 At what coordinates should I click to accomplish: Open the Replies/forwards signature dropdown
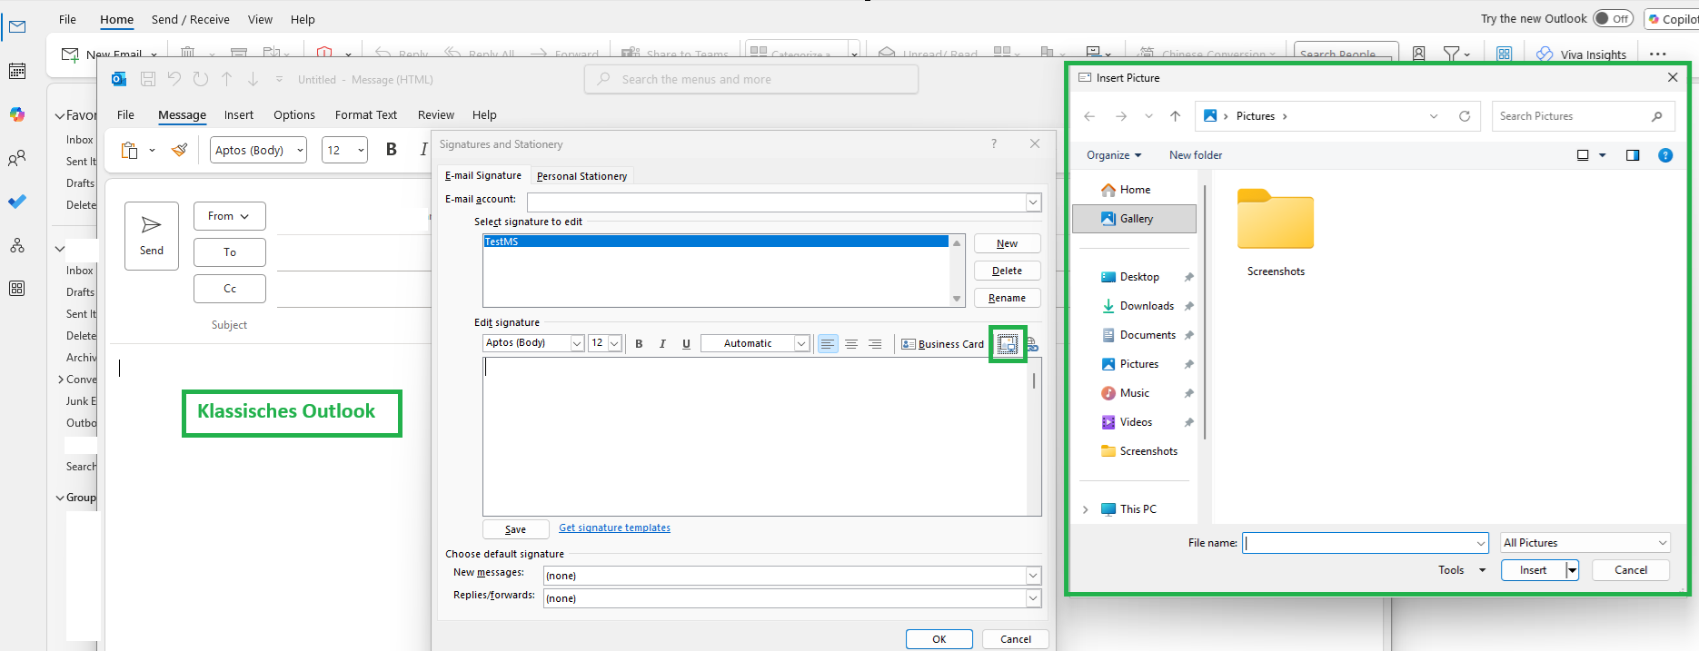coord(1033,598)
